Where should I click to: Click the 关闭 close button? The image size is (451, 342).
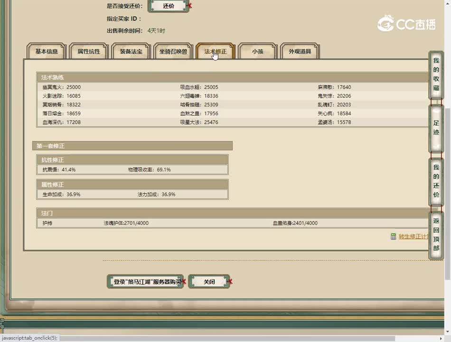coord(209,282)
